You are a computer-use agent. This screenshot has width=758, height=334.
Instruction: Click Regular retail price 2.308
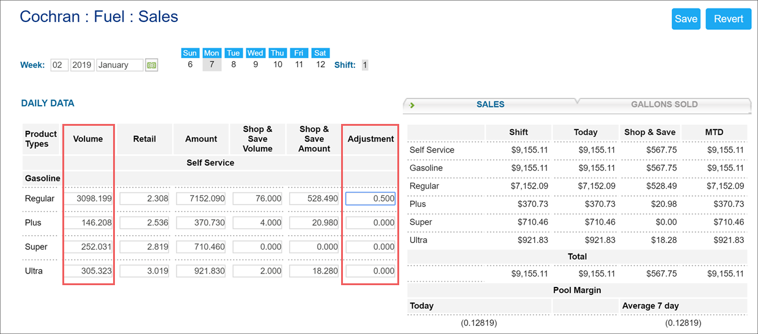(x=145, y=198)
